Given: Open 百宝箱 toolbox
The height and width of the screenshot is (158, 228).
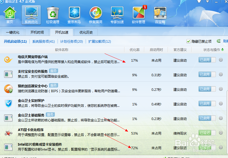Looking at the screenshot, I should tap(160, 15).
